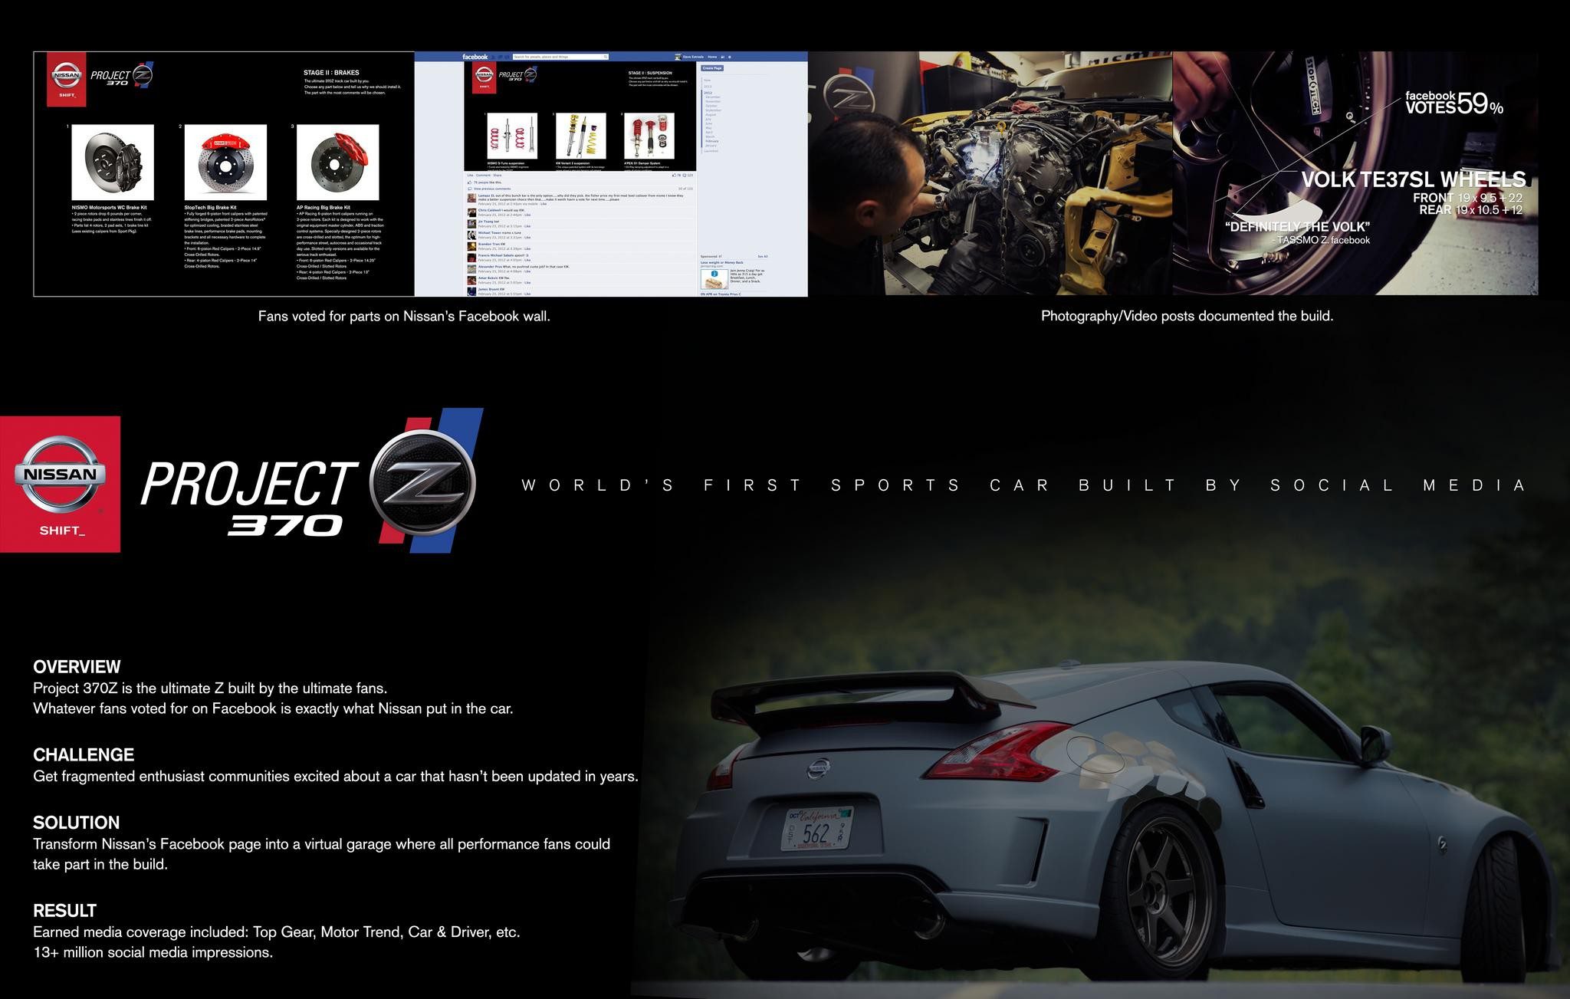Click the facebook VOTES 59% label
Viewport: 1570px width, 999px height.
(1453, 103)
